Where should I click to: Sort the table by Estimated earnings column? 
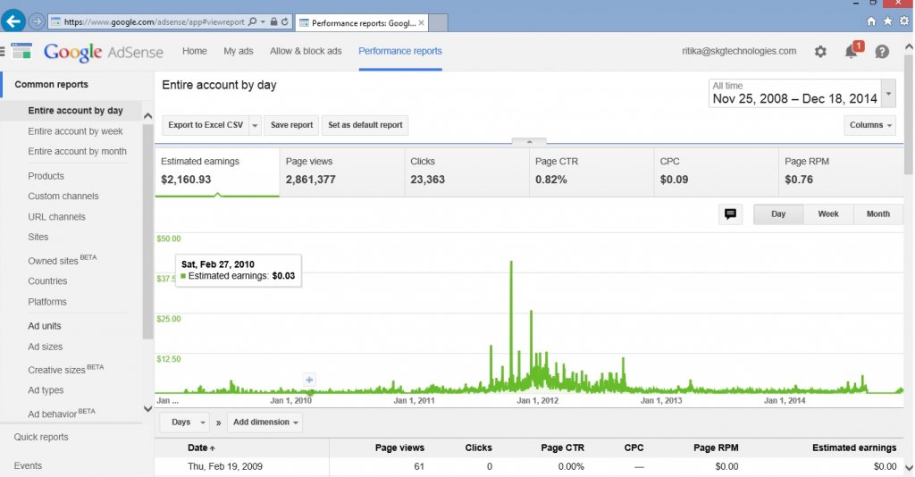(854, 448)
